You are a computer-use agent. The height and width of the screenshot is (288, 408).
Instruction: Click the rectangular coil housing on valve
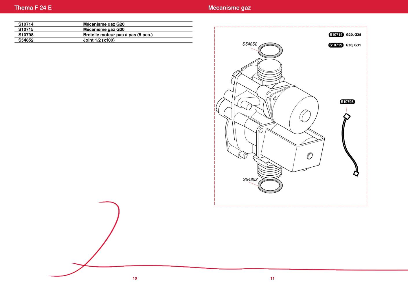click(x=292, y=150)
